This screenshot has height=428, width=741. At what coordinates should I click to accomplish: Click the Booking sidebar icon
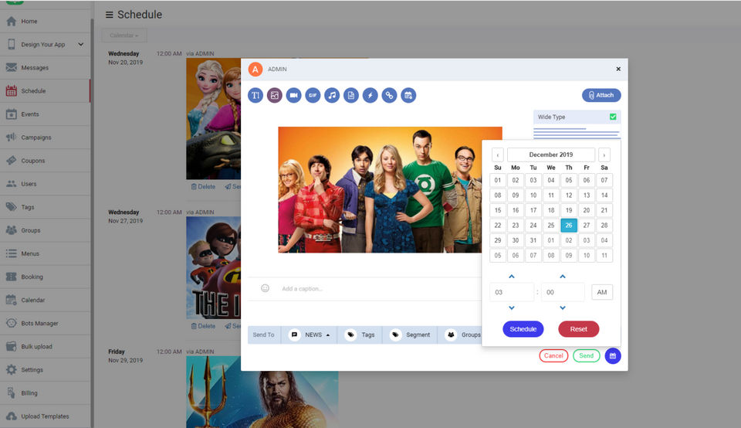click(x=12, y=277)
